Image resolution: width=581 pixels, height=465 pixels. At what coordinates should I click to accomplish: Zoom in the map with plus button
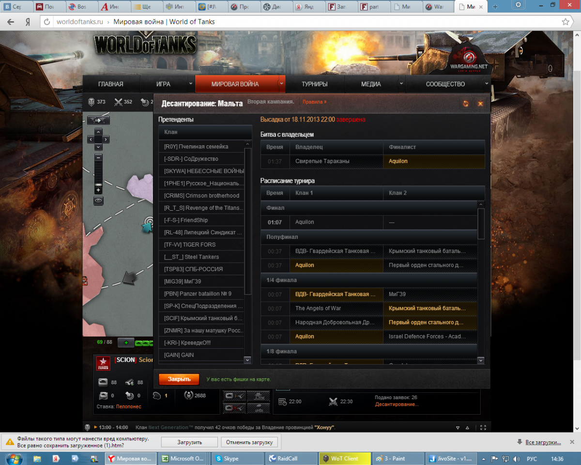tap(98, 190)
